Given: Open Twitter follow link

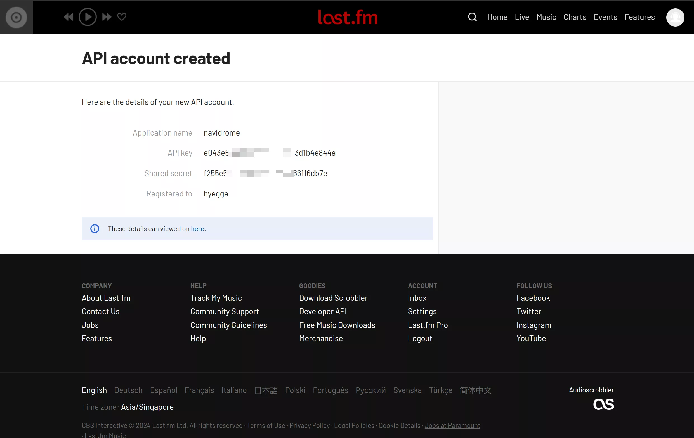Looking at the screenshot, I should tap(528, 311).
